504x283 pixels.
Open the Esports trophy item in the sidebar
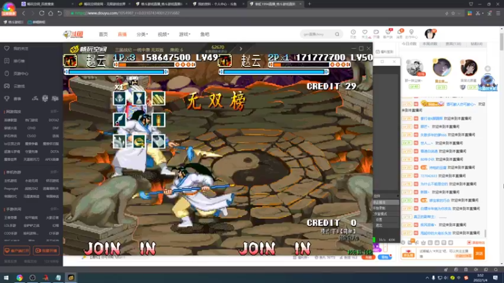[13, 99]
